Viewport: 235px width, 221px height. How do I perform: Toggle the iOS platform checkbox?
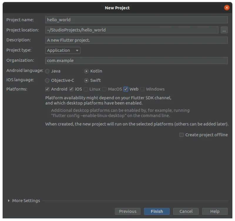(x=71, y=89)
